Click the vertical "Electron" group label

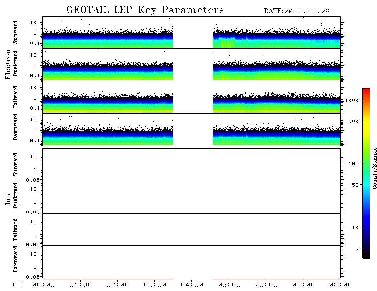click(x=8, y=64)
